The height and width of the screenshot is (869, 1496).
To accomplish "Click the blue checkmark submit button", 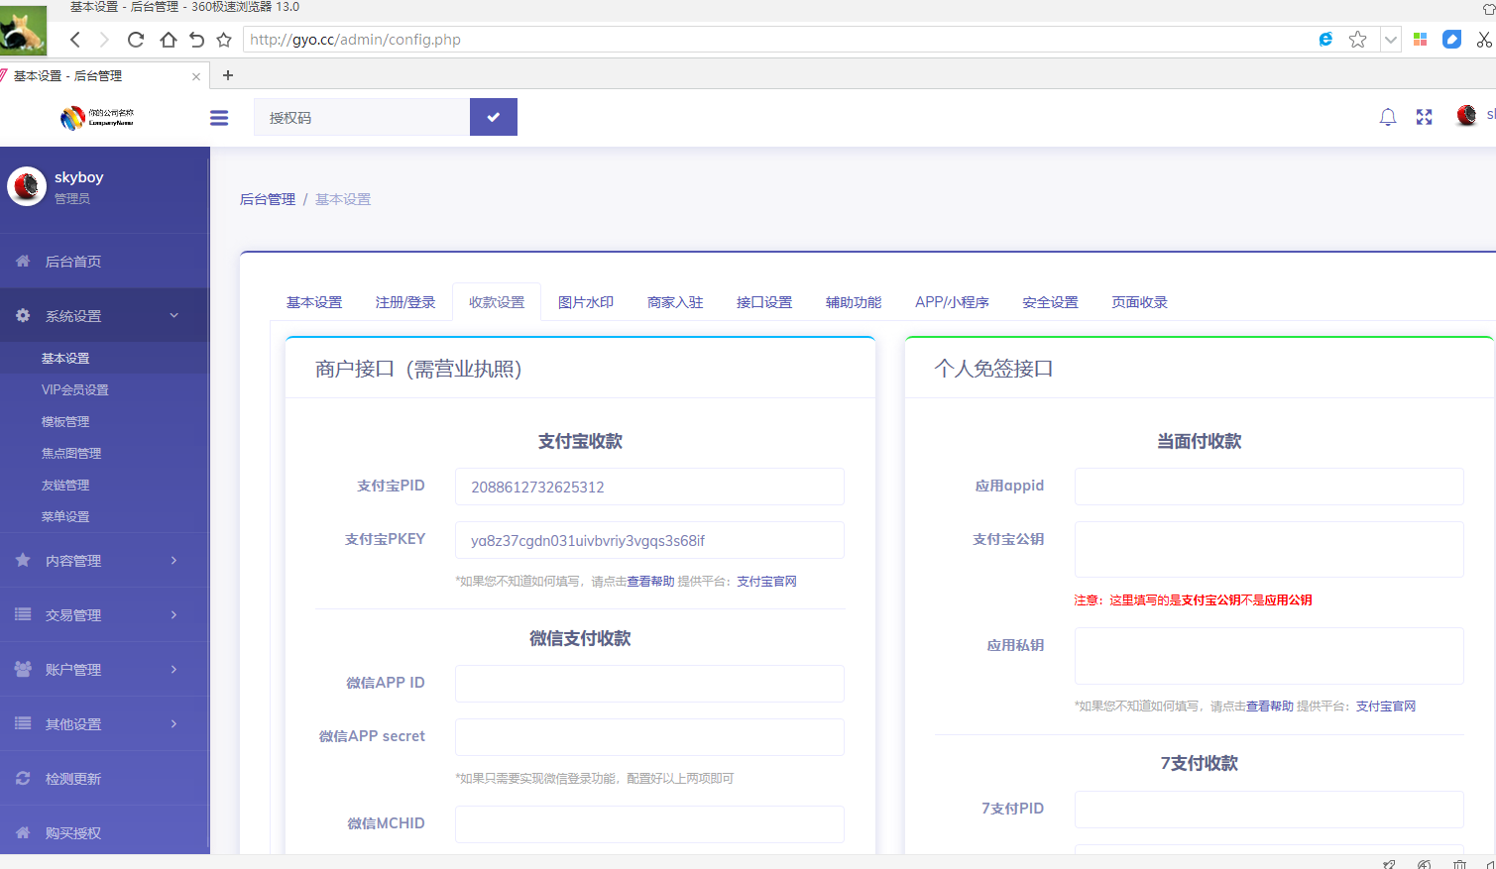I will tap(493, 117).
